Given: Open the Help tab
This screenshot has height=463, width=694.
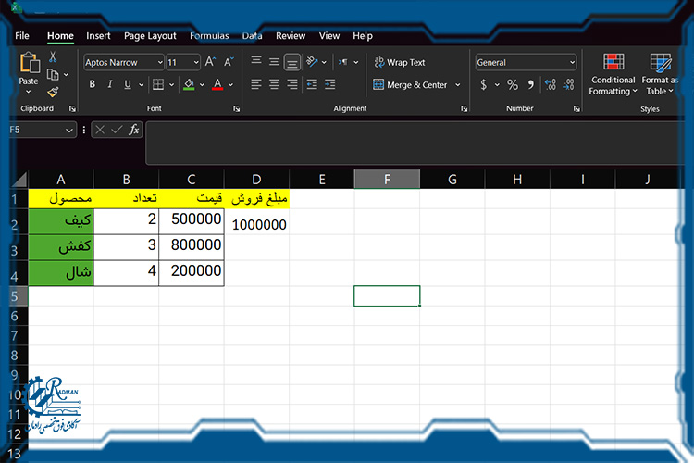Looking at the screenshot, I should (363, 36).
